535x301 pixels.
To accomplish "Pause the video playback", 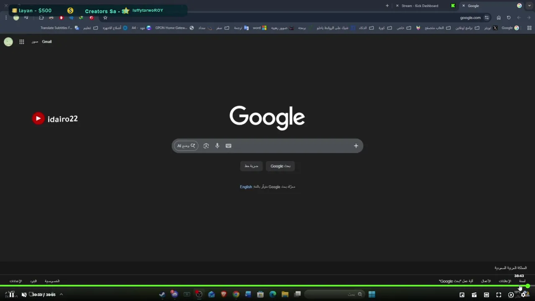I will pyautogui.click(x=12, y=295).
